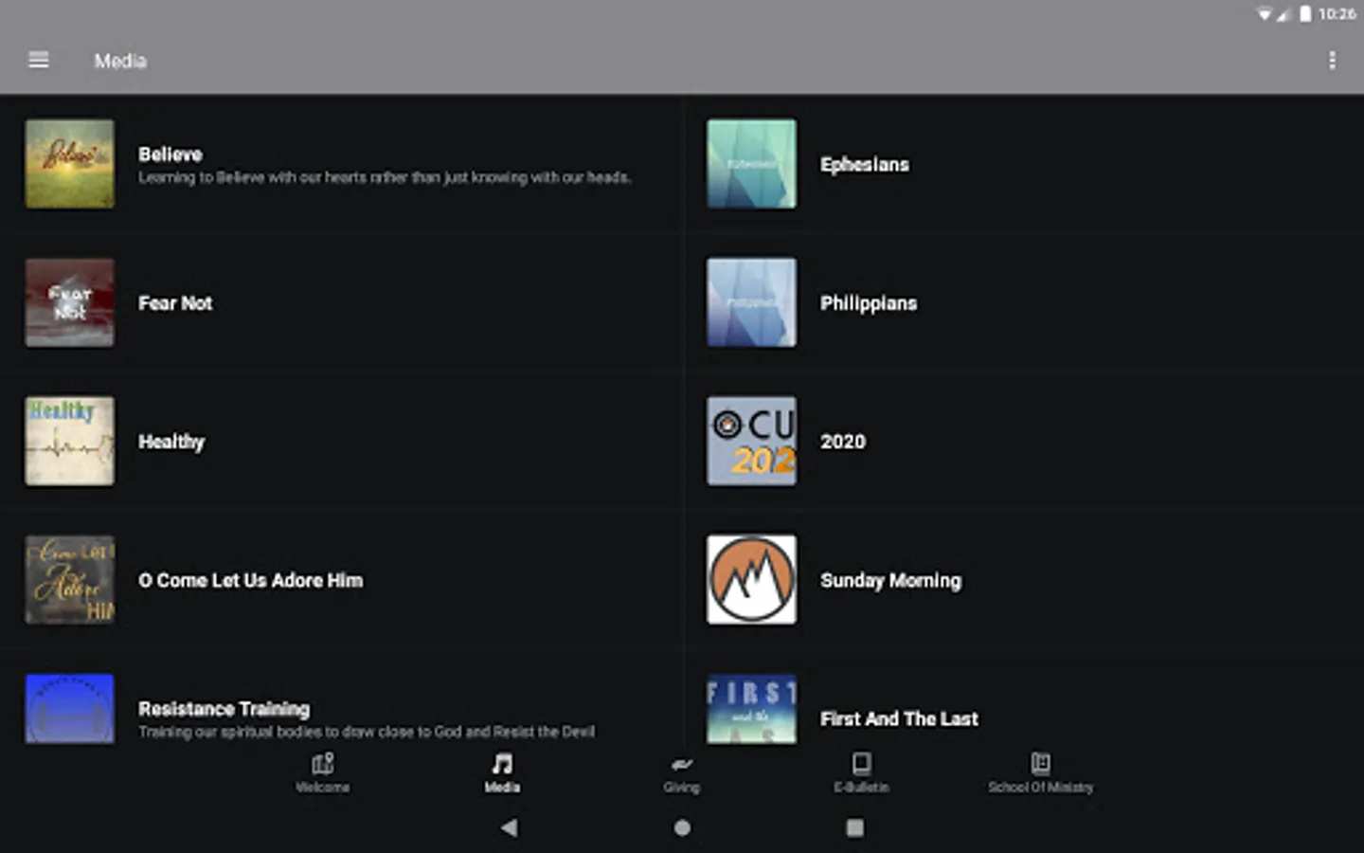
Task: Open the navigation drawer menu
Action: point(38,60)
